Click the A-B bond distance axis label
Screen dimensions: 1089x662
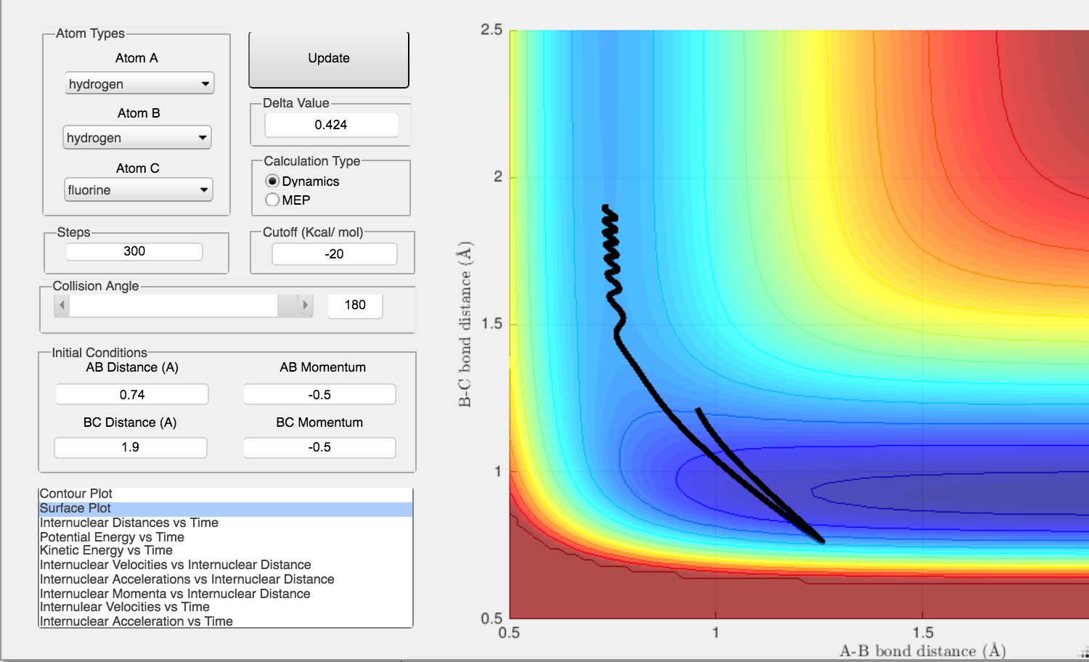(x=923, y=651)
